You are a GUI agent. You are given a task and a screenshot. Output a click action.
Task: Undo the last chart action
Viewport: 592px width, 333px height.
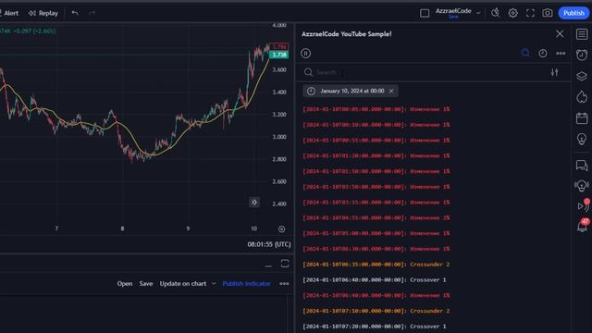click(x=75, y=13)
